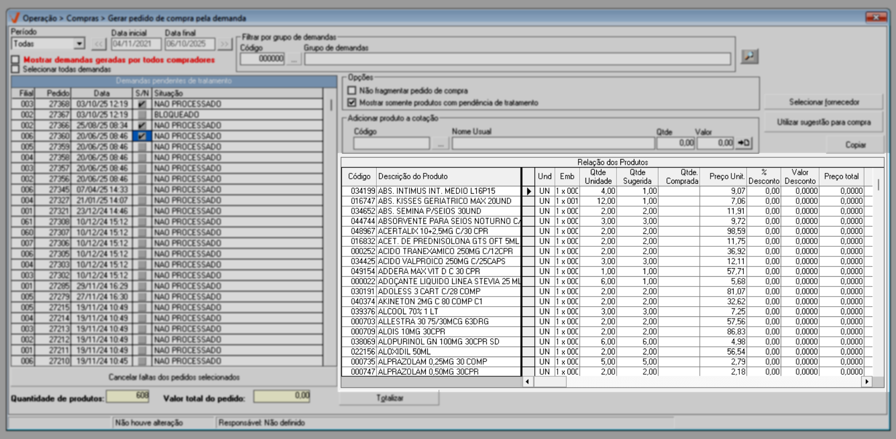Open the demand group code lookup ellipsis button
The width and height of the screenshot is (896, 439).
[x=293, y=59]
